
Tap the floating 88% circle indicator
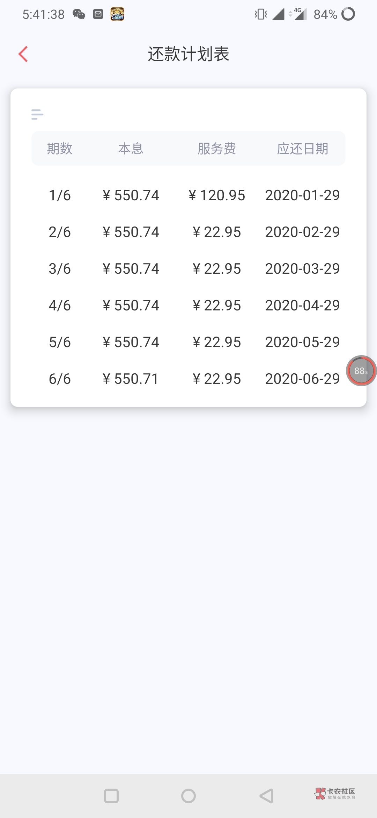point(361,371)
